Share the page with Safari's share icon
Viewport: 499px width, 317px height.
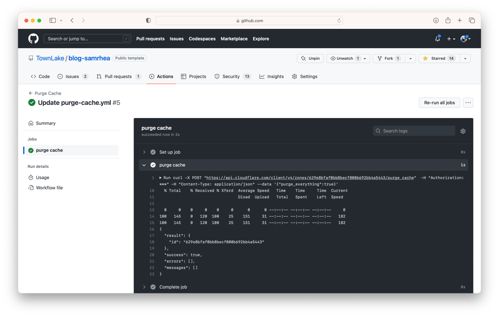448,20
